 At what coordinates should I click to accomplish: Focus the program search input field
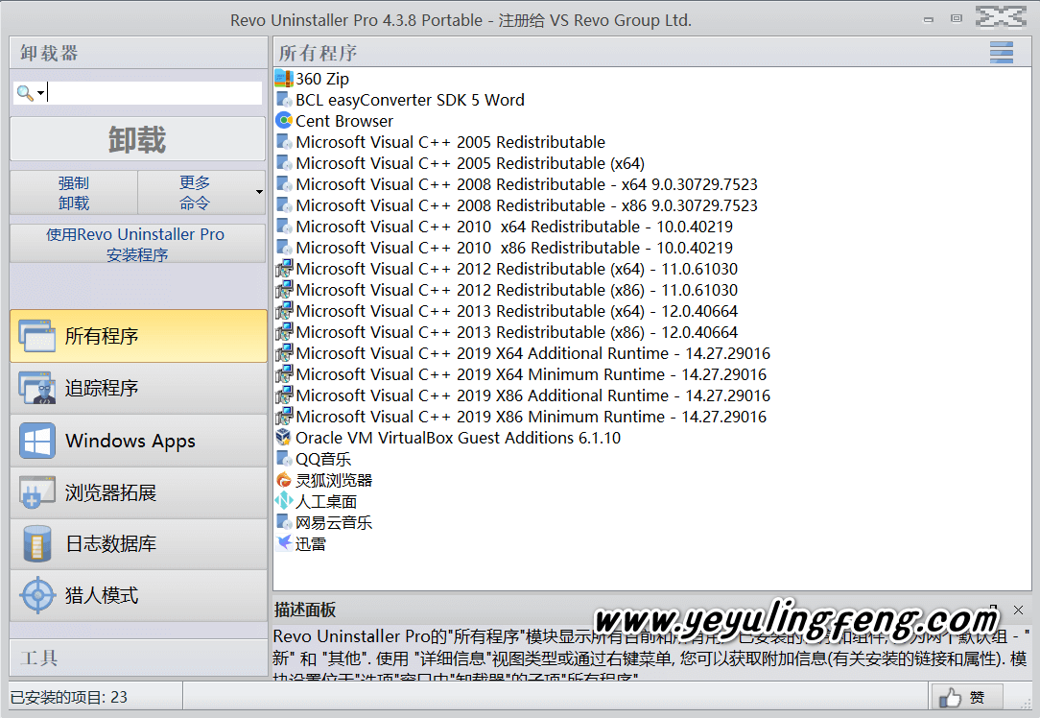pyautogui.click(x=154, y=93)
